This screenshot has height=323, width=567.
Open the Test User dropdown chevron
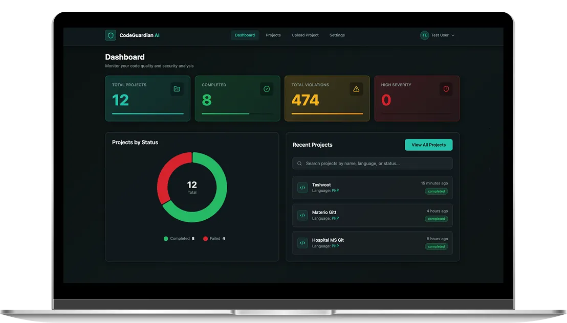point(453,35)
